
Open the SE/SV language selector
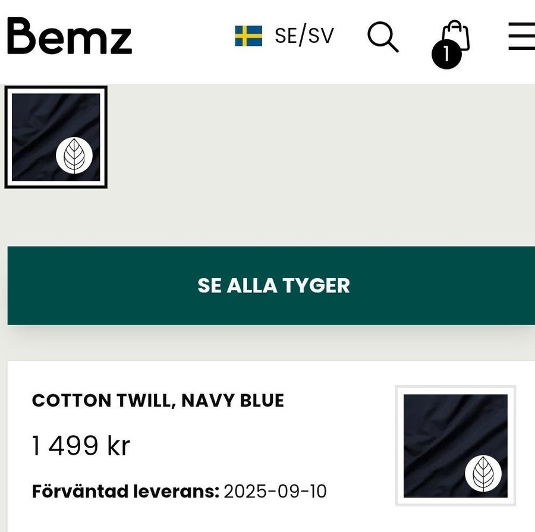point(304,36)
